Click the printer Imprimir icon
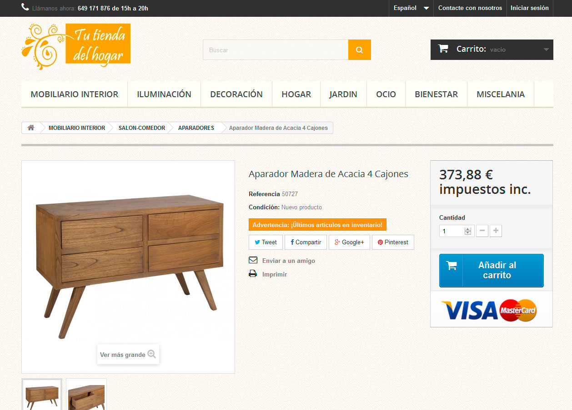Viewport: 572px width, 410px height. pos(253,274)
